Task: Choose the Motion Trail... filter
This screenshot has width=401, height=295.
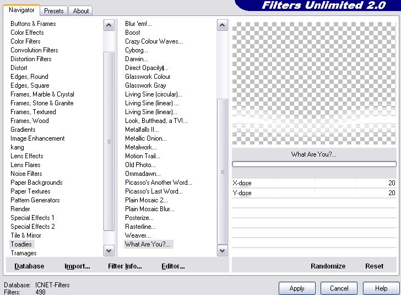Action: coord(142,156)
